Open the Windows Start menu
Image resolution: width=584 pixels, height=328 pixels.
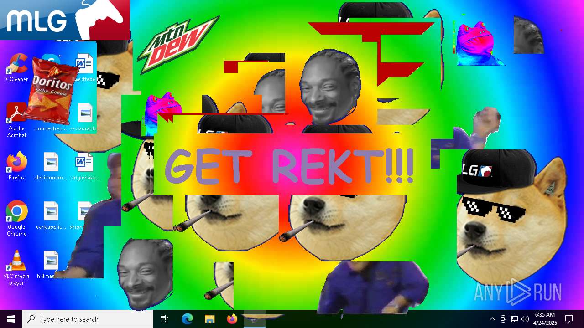(x=11, y=319)
